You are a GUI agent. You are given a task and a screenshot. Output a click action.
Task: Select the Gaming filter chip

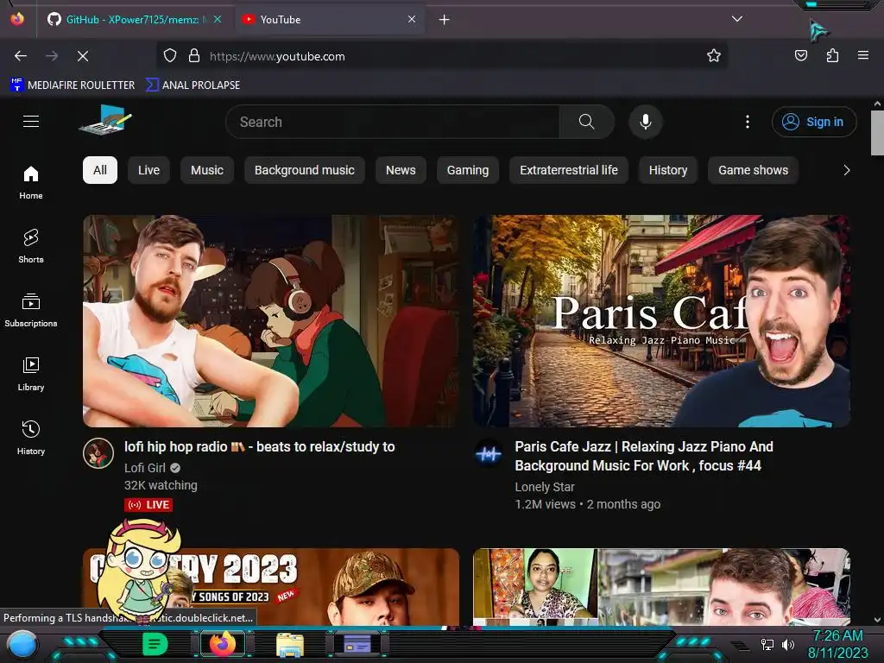[x=468, y=170]
